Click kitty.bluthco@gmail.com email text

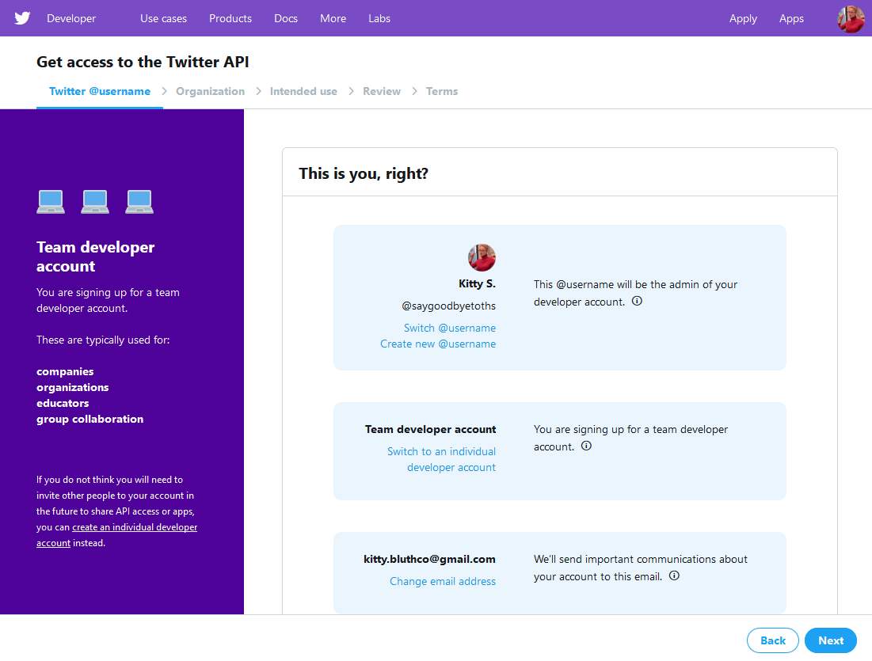429,559
